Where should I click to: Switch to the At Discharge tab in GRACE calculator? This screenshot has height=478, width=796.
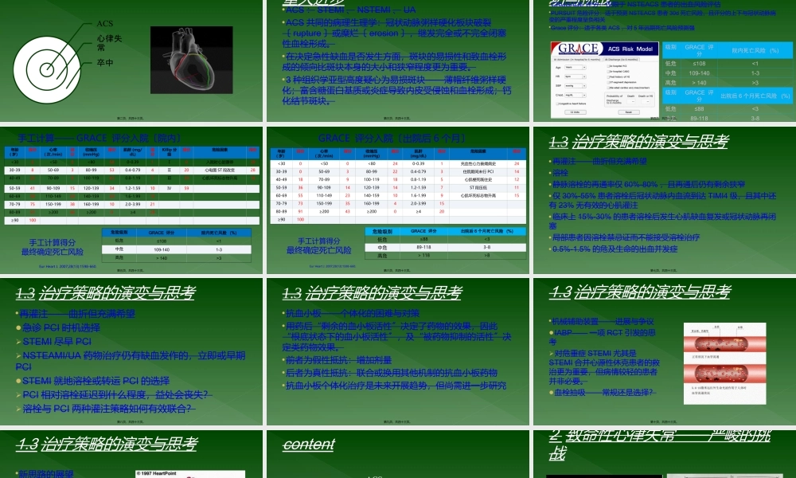pos(619,59)
